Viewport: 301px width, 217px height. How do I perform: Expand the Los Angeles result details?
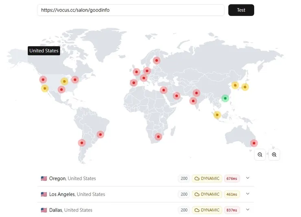[x=248, y=194]
